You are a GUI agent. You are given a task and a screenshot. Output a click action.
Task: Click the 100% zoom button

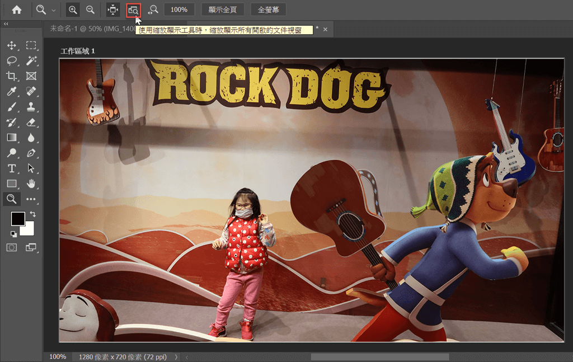pyautogui.click(x=179, y=10)
